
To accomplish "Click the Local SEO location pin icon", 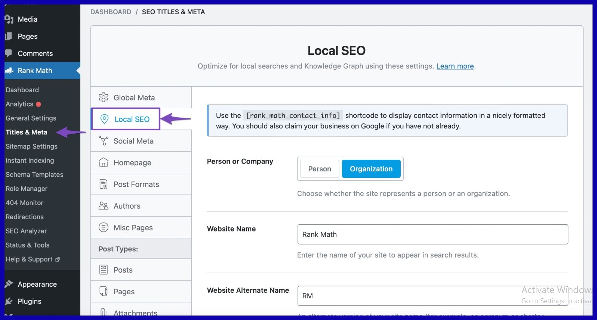I will point(105,119).
